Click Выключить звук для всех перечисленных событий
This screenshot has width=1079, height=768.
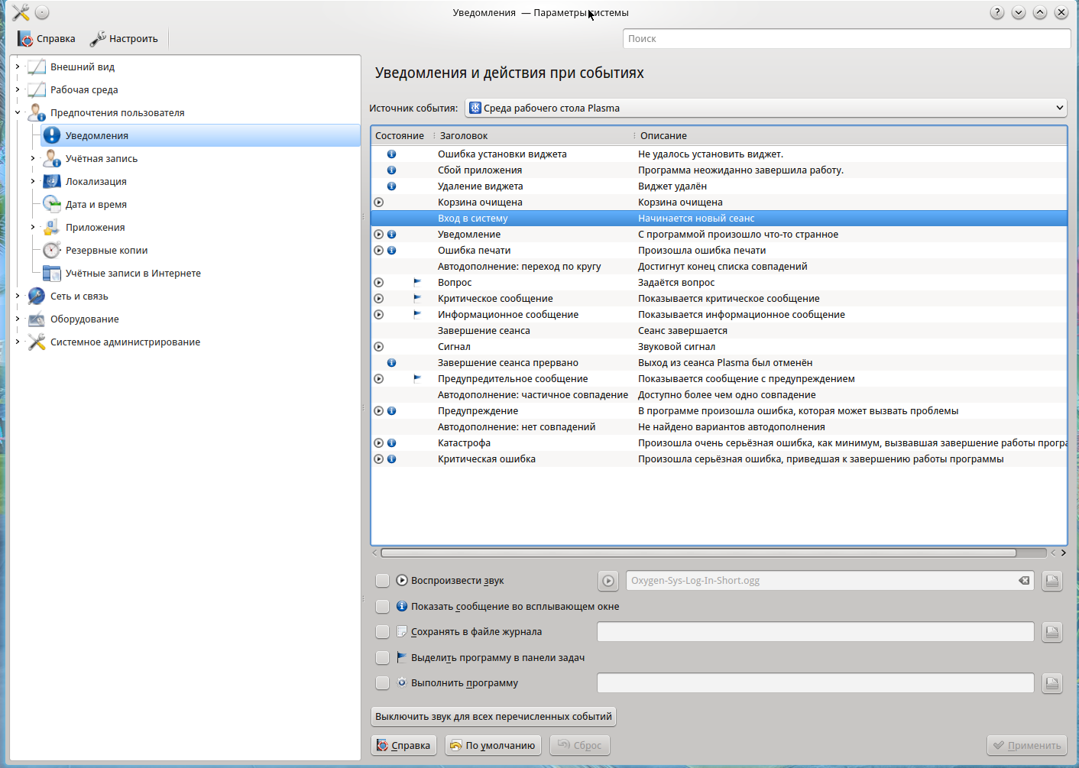[494, 717]
